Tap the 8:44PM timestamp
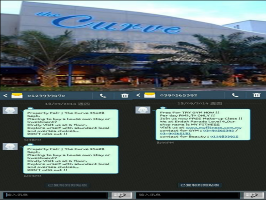This screenshot has width=266, height=200. [x=165, y=143]
